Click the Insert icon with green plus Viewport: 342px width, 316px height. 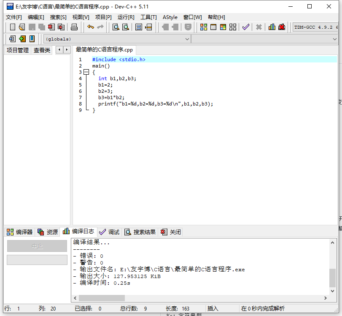pyautogui.click(x=22, y=39)
